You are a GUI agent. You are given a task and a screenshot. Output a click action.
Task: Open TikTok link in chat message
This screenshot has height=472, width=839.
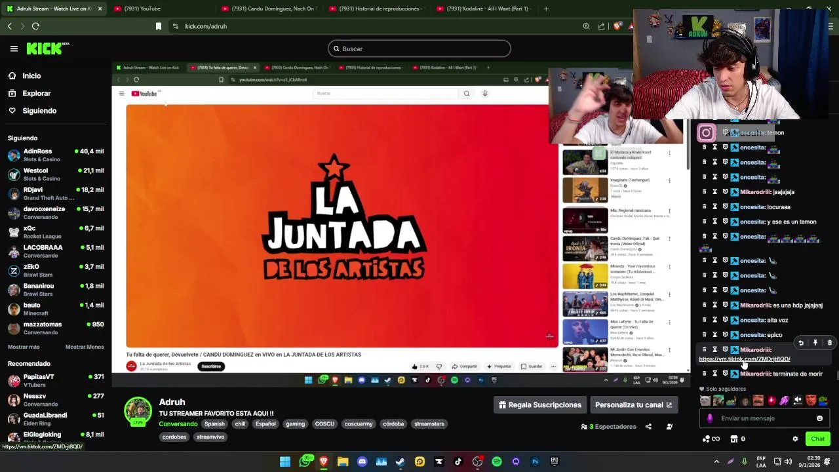click(x=745, y=359)
